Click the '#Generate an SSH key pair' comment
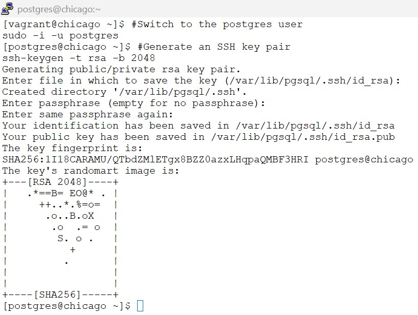The width and height of the screenshot is (418, 315). click(x=214, y=47)
